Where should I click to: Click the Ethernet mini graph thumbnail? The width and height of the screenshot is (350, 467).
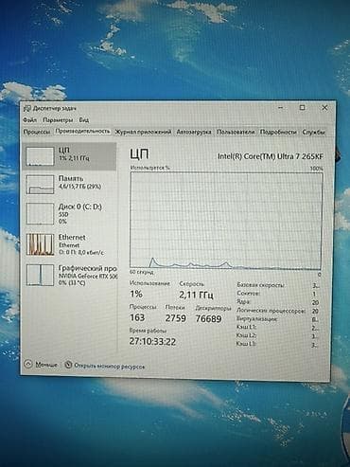(40, 244)
